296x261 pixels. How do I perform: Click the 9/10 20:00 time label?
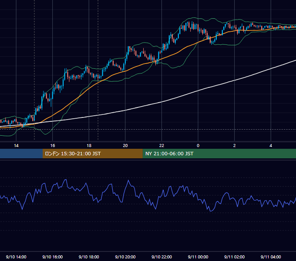coord(125,257)
